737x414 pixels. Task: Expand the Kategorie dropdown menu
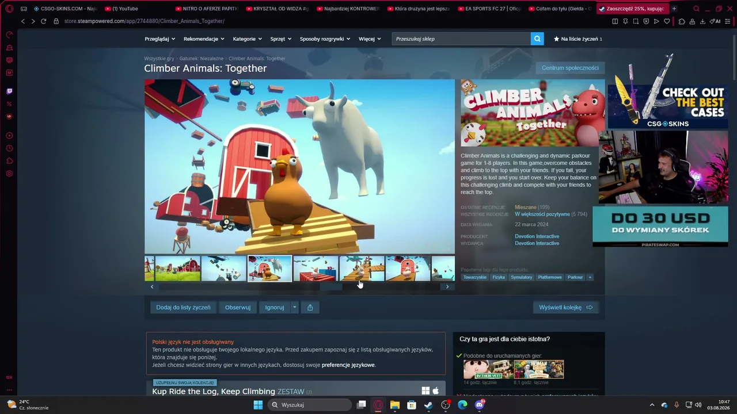point(248,39)
